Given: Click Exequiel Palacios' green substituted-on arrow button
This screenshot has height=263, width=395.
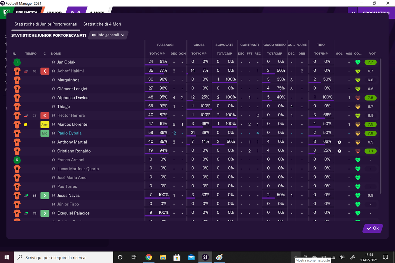Looking at the screenshot, I should pos(45,213).
